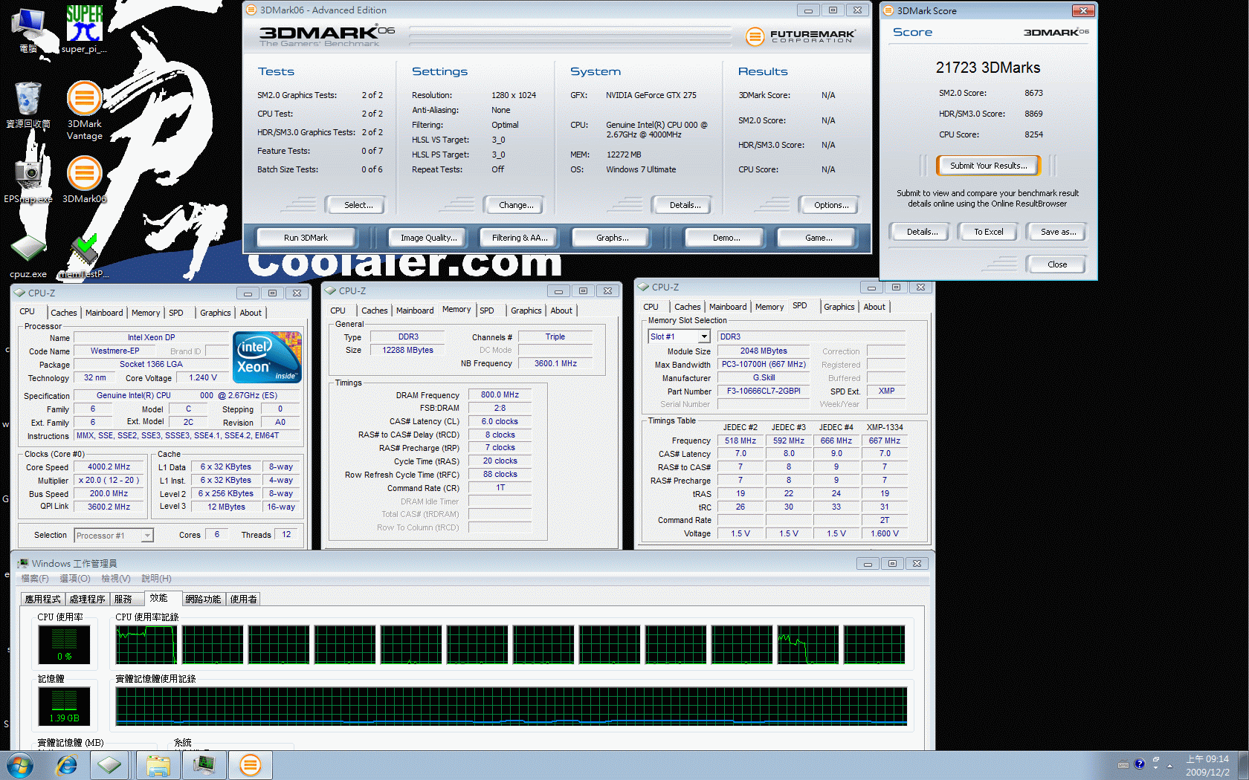Switch to SPD tab in middle CPU-Z window
Screen dimensions: 1249x780
click(487, 311)
